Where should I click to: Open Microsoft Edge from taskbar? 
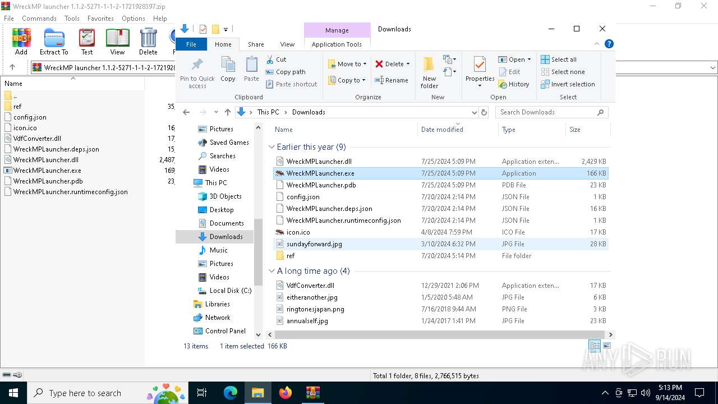(231, 393)
